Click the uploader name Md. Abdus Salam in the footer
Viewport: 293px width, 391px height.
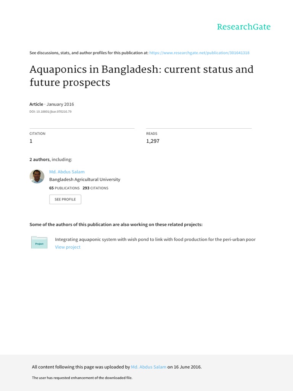click(148, 367)
